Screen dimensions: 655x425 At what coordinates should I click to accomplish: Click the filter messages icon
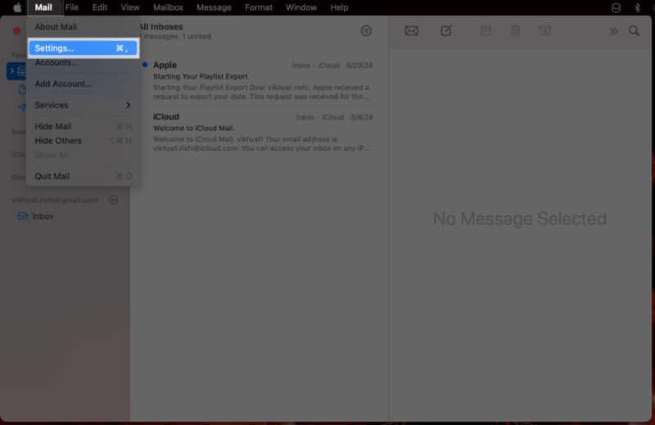tap(366, 31)
